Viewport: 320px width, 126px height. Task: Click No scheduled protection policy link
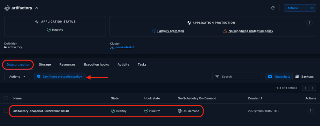tap(251, 31)
